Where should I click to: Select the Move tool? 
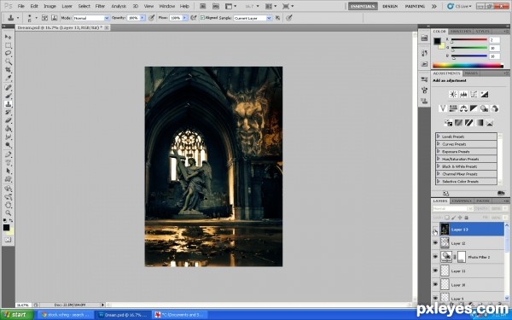[x=9, y=37]
